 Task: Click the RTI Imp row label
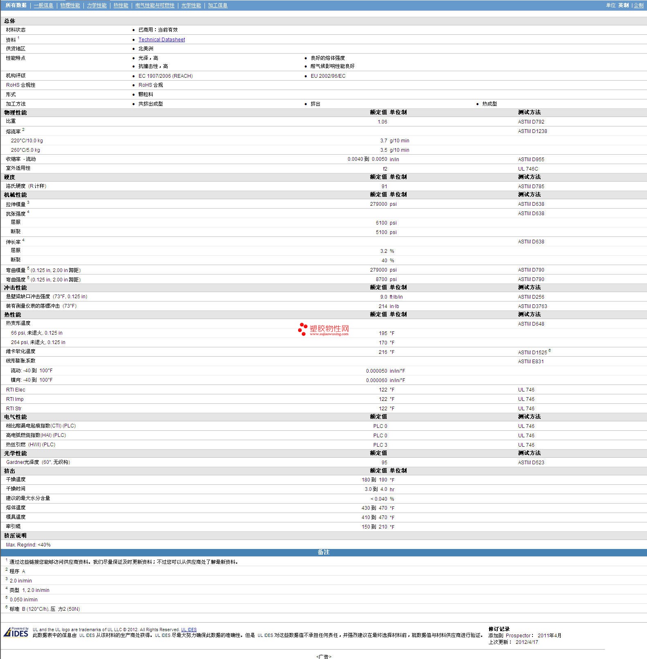[x=15, y=399]
